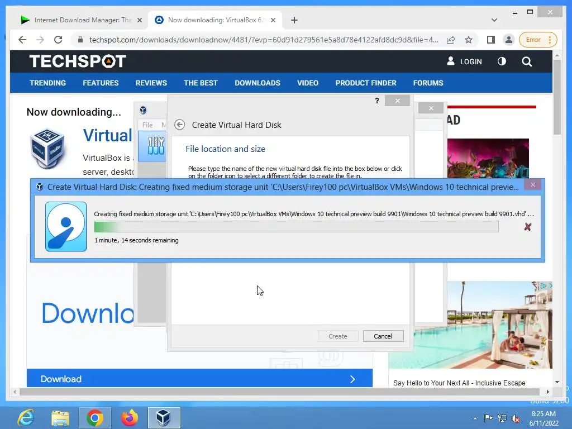Click 'Now downloading...' heading
Screen dimensions: 572x429
(74, 112)
